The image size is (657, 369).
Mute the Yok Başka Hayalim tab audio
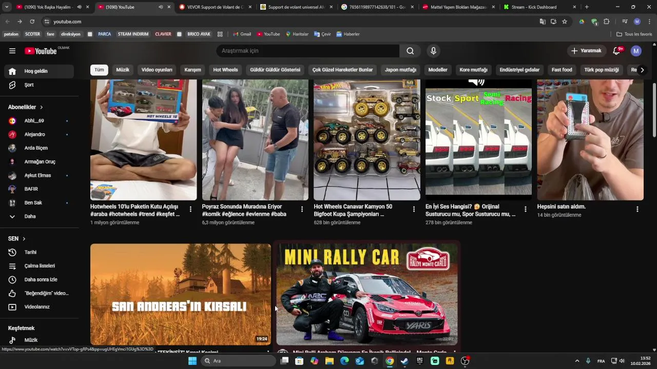(x=79, y=7)
